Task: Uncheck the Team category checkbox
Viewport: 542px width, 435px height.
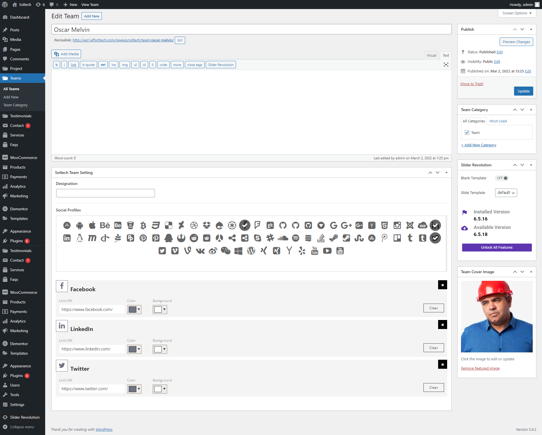Action: [467, 133]
